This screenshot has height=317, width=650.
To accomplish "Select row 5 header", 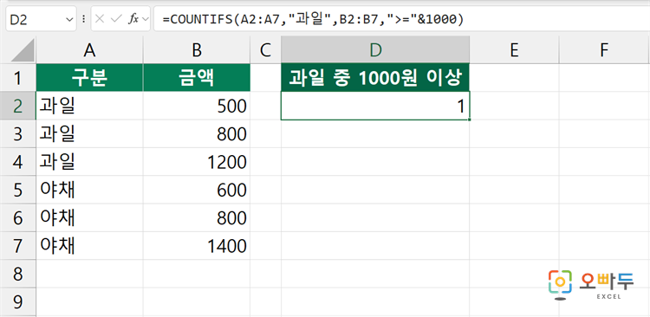I will pos(18,190).
